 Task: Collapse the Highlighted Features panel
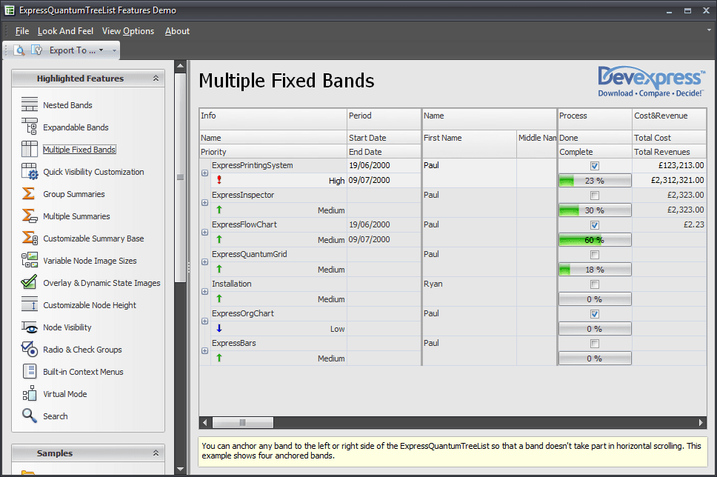click(156, 79)
